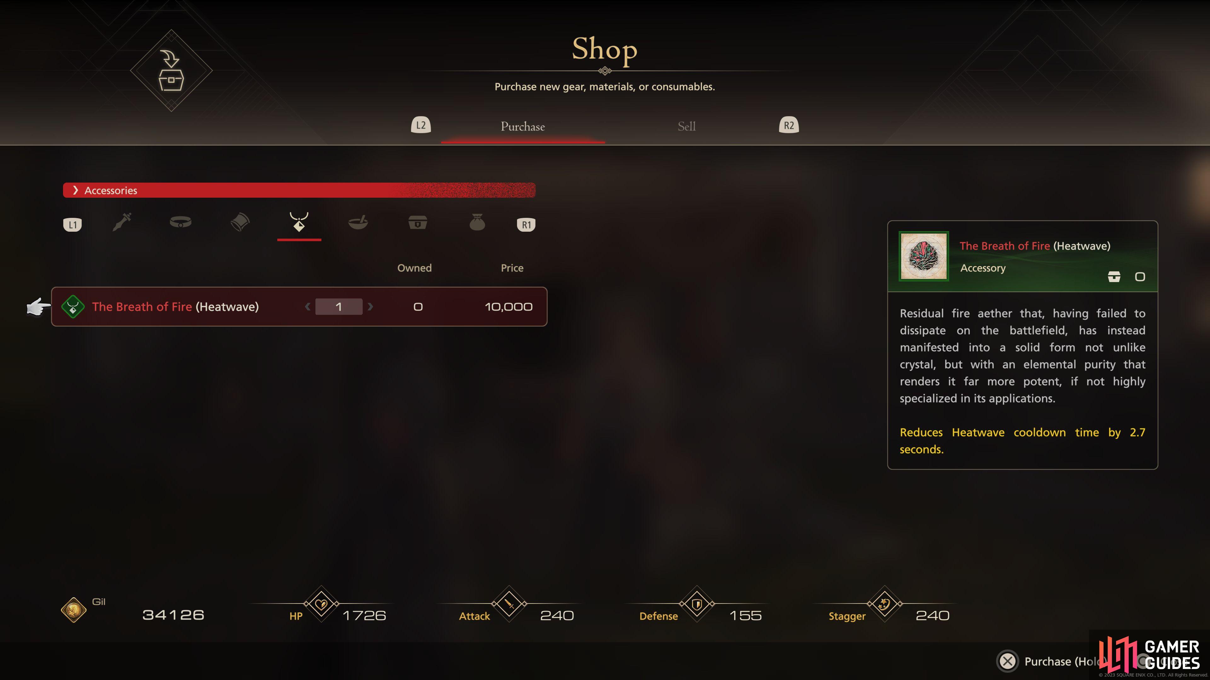Screen dimensions: 1210x680
Task: Click The Breath of Fire item thumbnail
Action: (924, 256)
